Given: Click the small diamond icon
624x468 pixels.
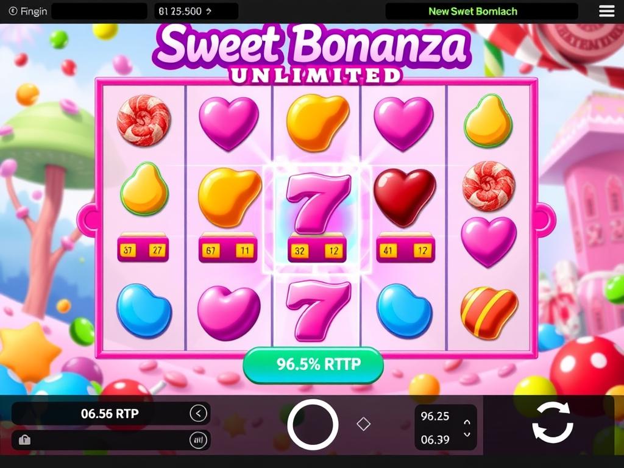Looking at the screenshot, I should (363, 424).
